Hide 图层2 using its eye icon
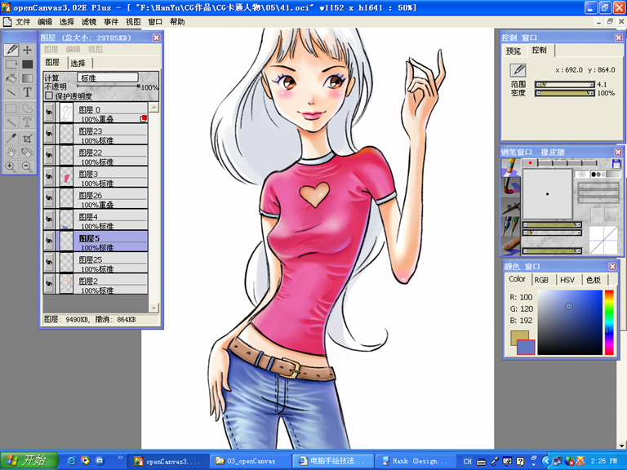 [49, 284]
